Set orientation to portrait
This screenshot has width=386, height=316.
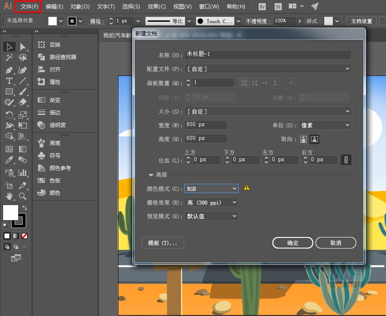coord(303,139)
